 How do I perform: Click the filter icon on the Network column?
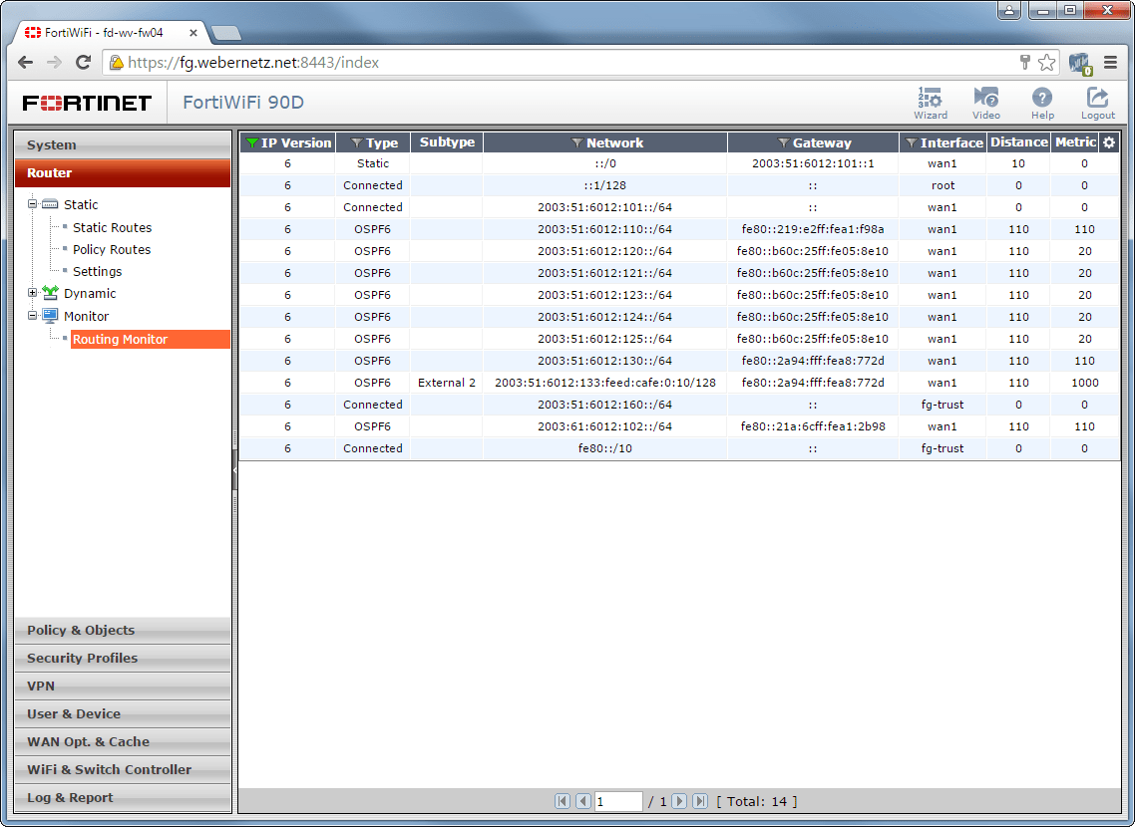(576, 142)
